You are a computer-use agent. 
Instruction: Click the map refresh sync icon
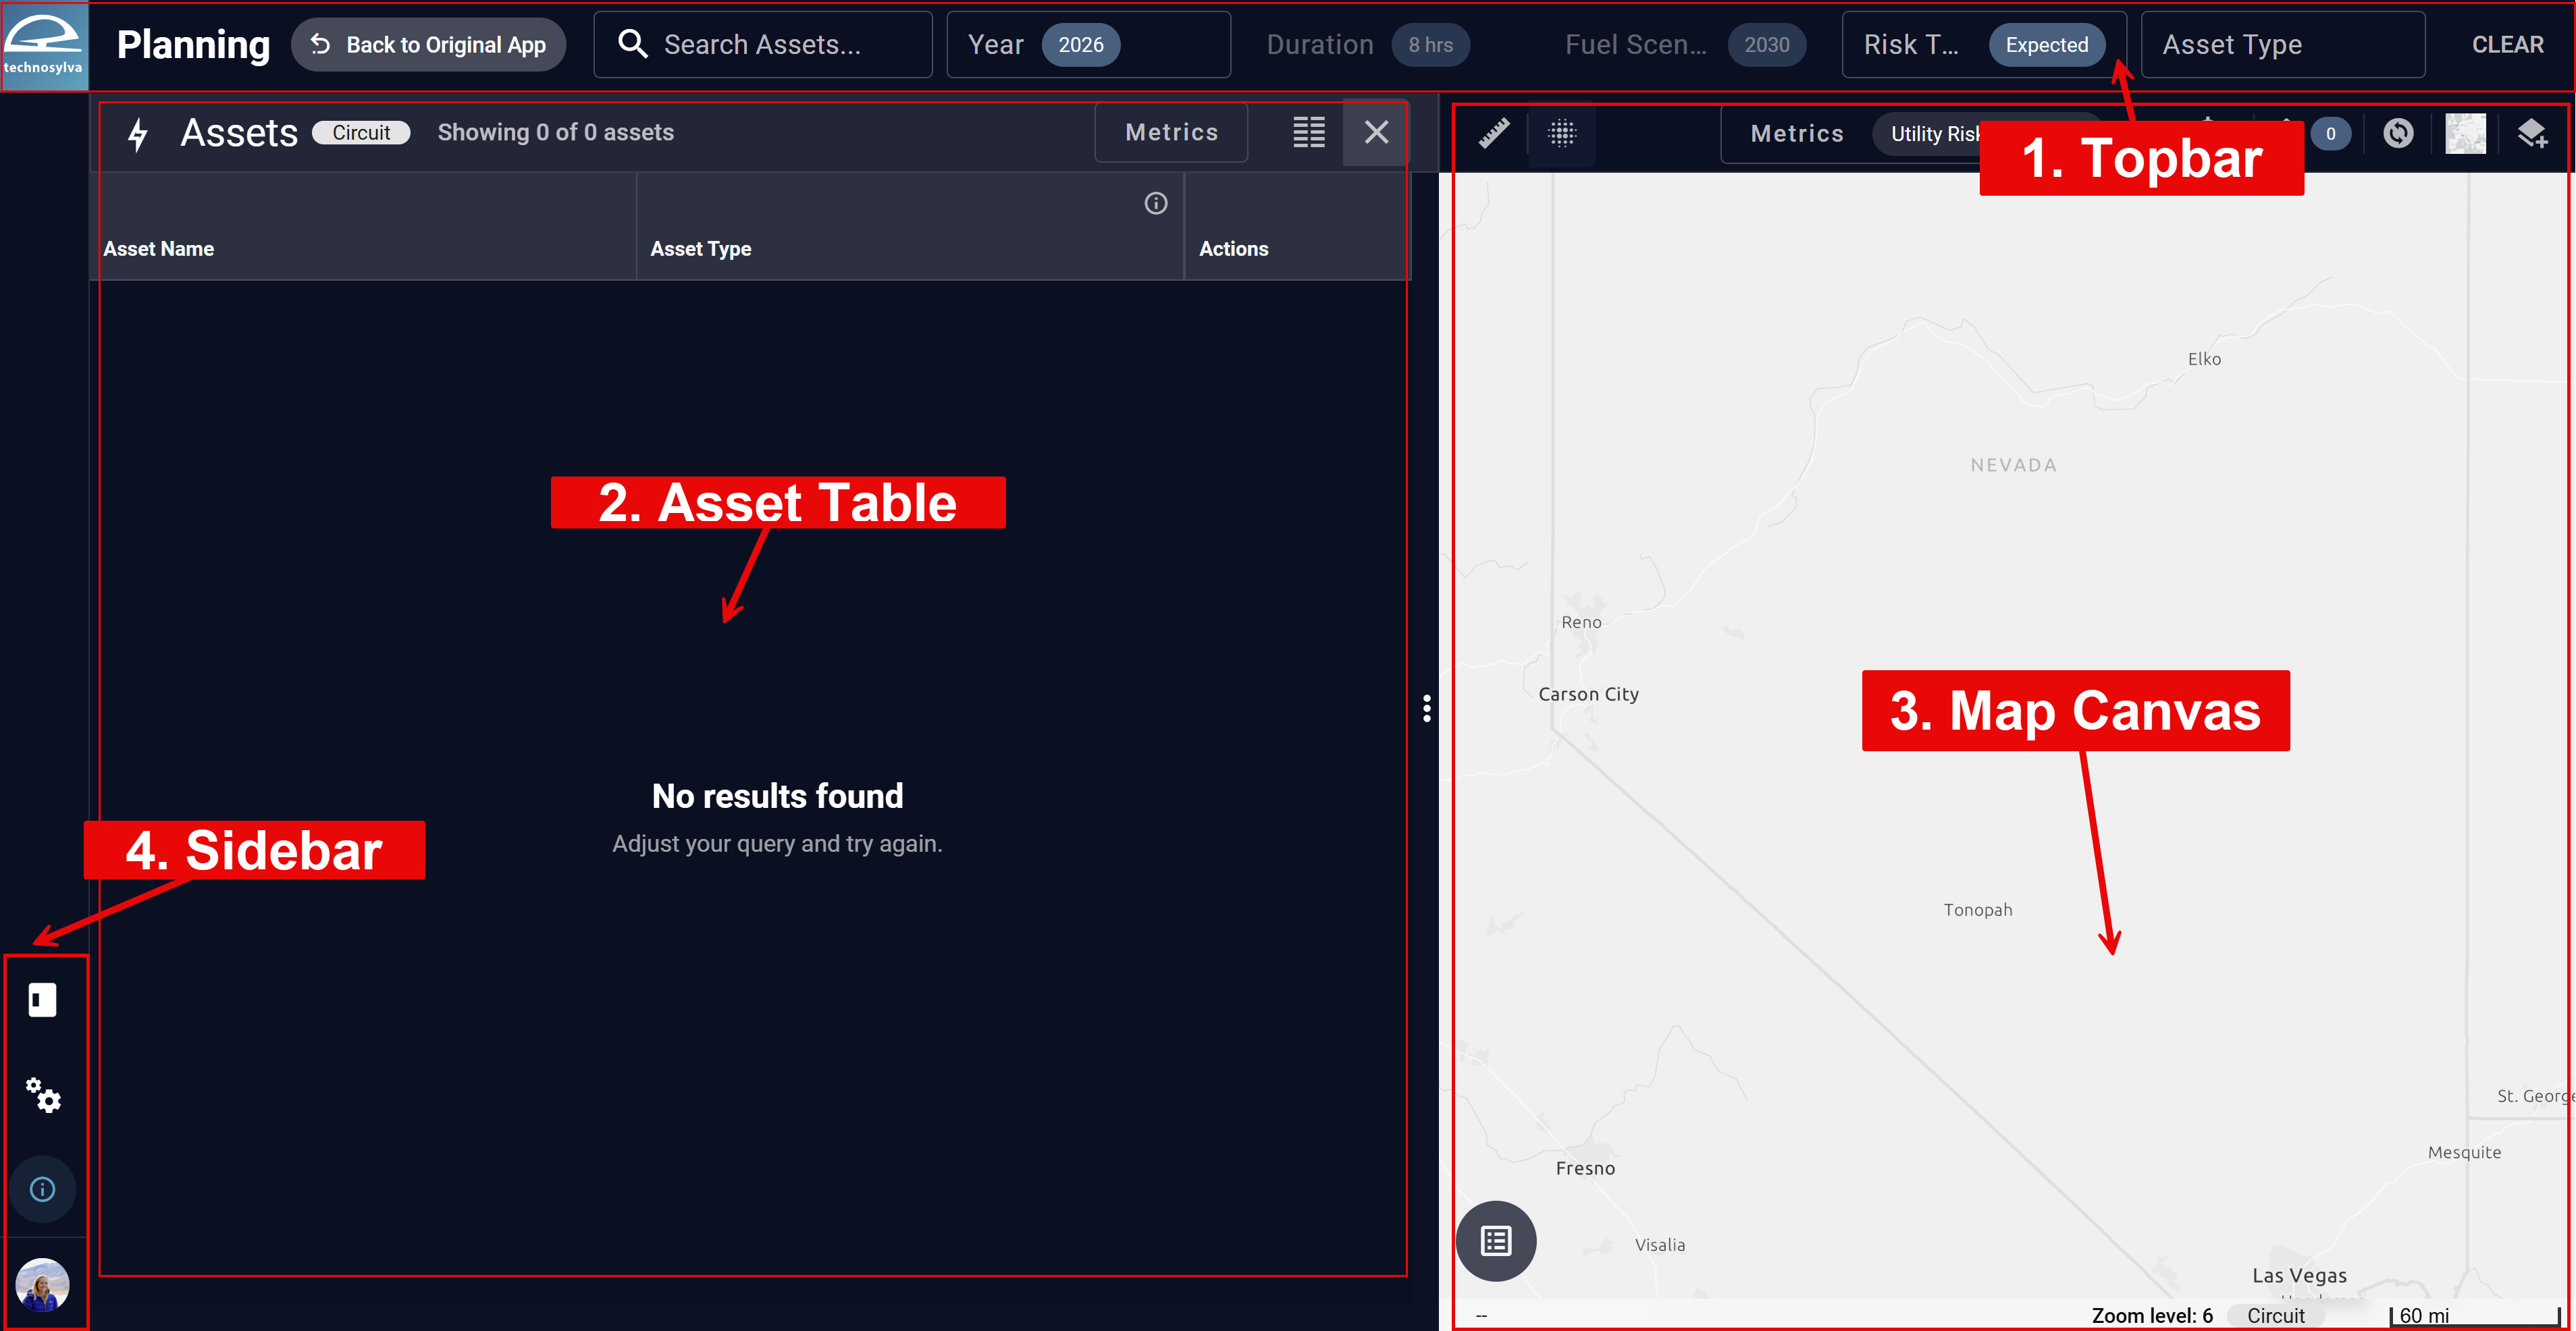click(2398, 133)
